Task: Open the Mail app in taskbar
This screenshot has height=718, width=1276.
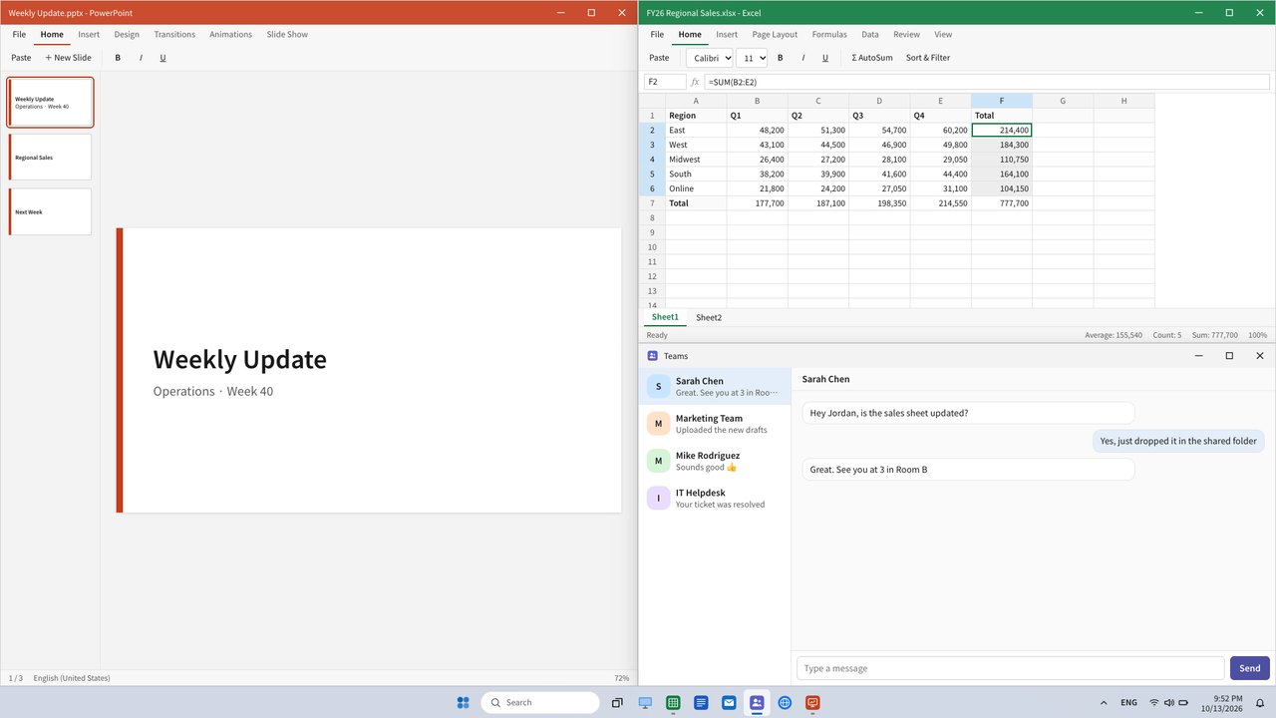Action: pos(729,702)
